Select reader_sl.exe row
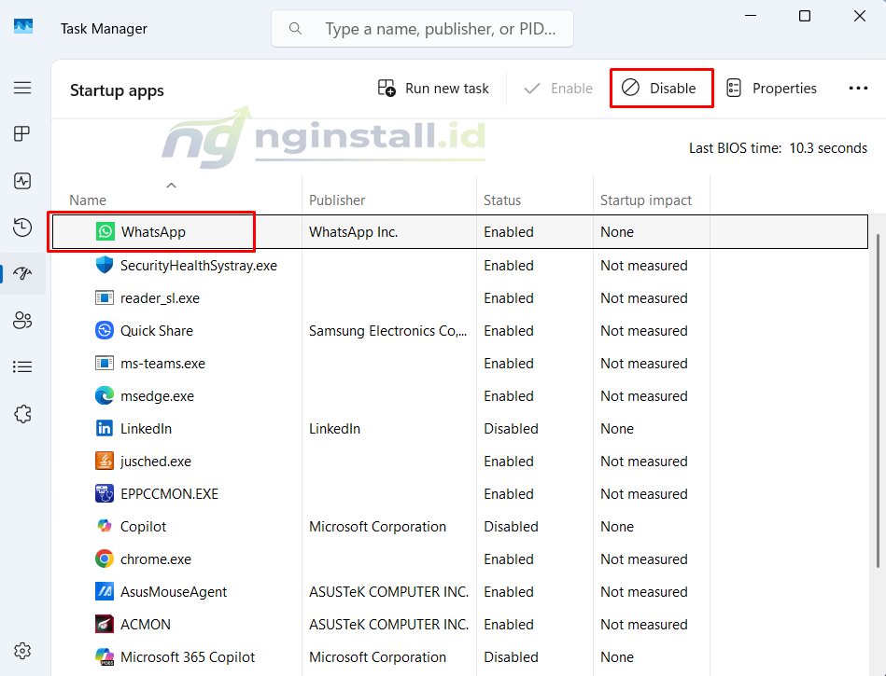 [460, 298]
